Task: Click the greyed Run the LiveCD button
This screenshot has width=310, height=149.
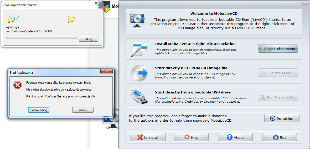Action: (278, 73)
